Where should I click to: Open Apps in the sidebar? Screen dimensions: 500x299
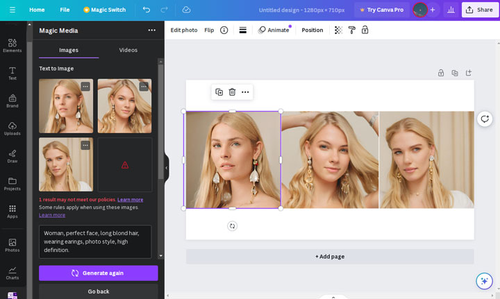[x=12, y=212]
